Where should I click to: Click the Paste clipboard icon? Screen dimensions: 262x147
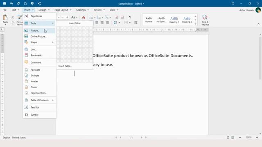tap(5, 17)
